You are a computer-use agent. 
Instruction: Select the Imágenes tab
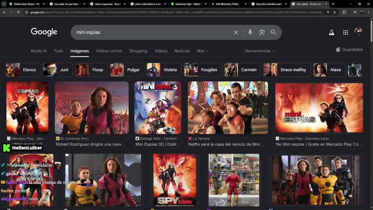coord(80,51)
